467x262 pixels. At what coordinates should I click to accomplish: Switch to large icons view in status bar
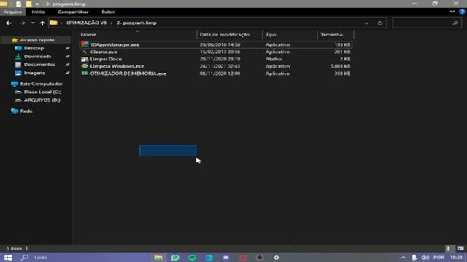(x=460, y=248)
